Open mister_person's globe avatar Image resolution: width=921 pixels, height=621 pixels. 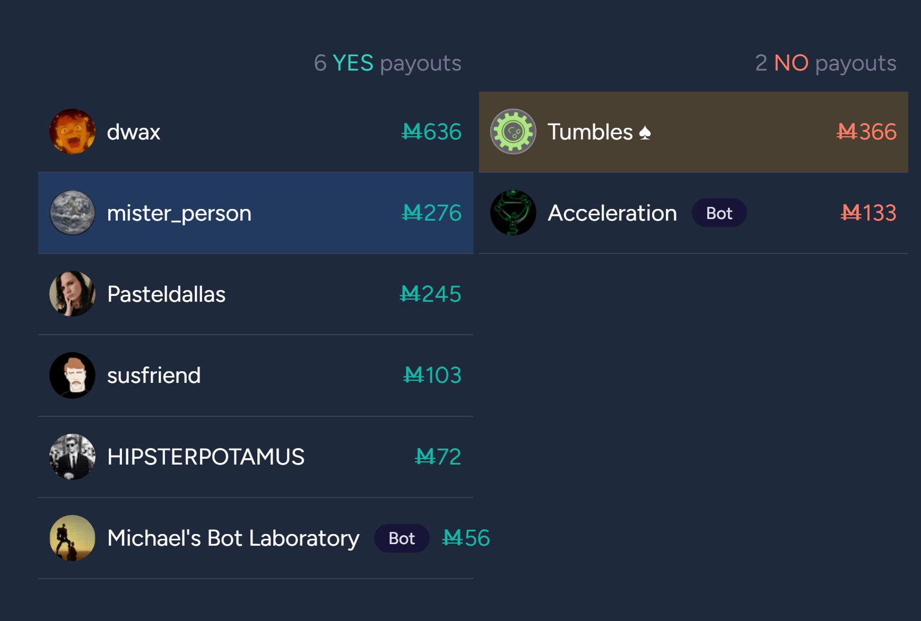(x=73, y=213)
